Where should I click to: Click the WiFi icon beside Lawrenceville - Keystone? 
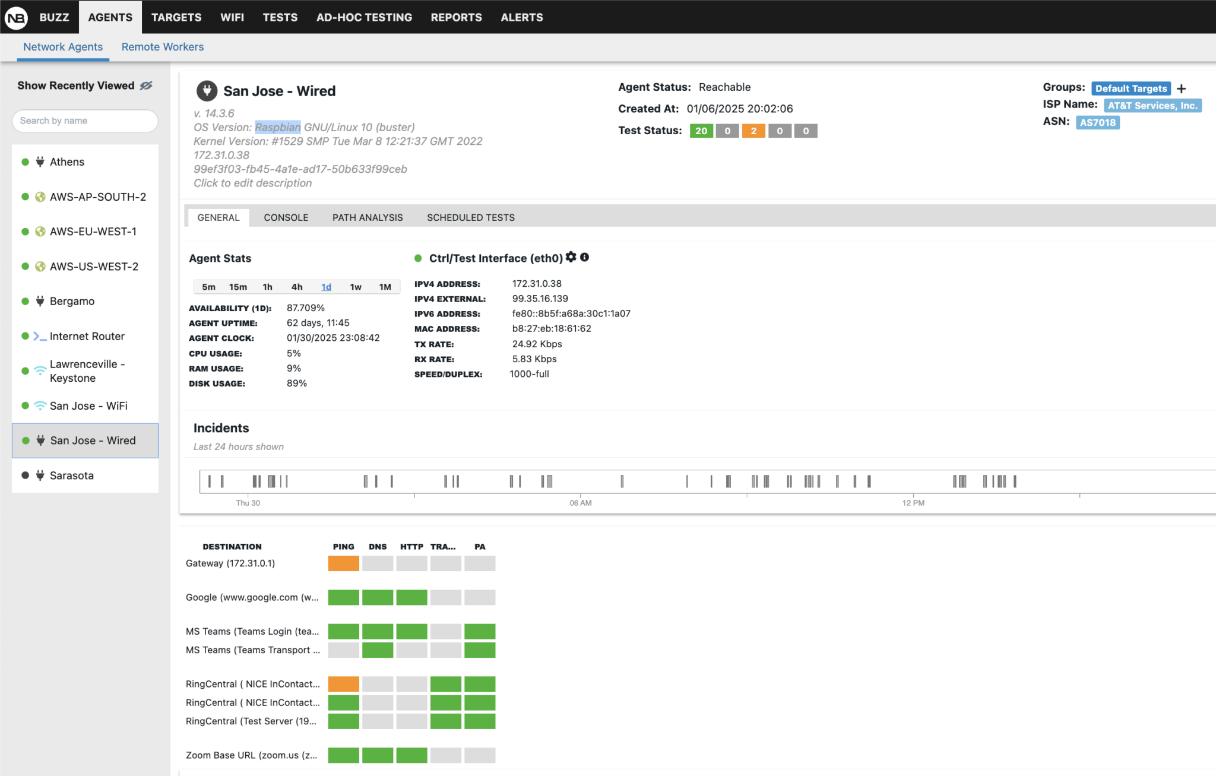(x=40, y=369)
